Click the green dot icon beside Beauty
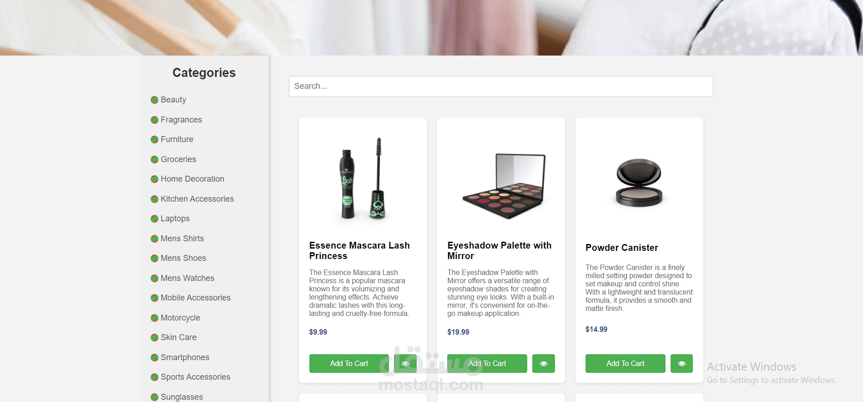 point(154,100)
